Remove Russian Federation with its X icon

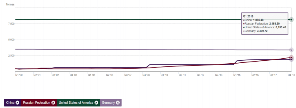click(x=53, y=103)
